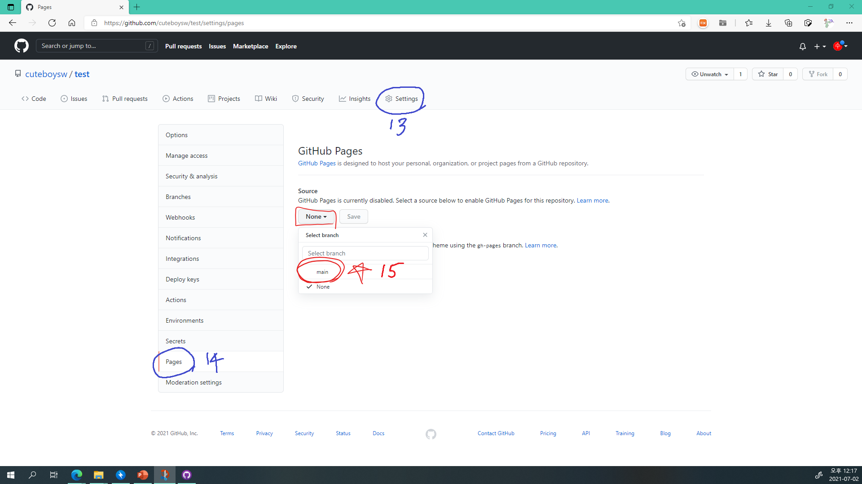Open Options in settings sidebar
The image size is (862, 484).
pyautogui.click(x=221, y=135)
